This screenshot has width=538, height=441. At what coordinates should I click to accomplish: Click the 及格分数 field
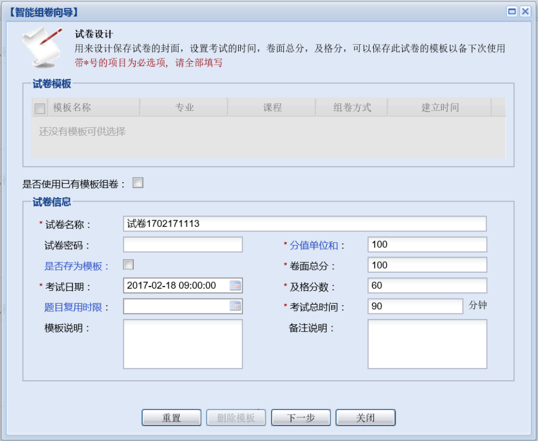coord(427,286)
